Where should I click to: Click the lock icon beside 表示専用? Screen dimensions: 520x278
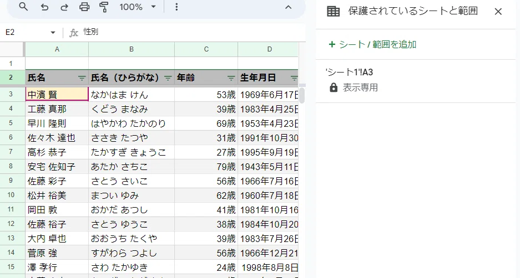(334, 87)
